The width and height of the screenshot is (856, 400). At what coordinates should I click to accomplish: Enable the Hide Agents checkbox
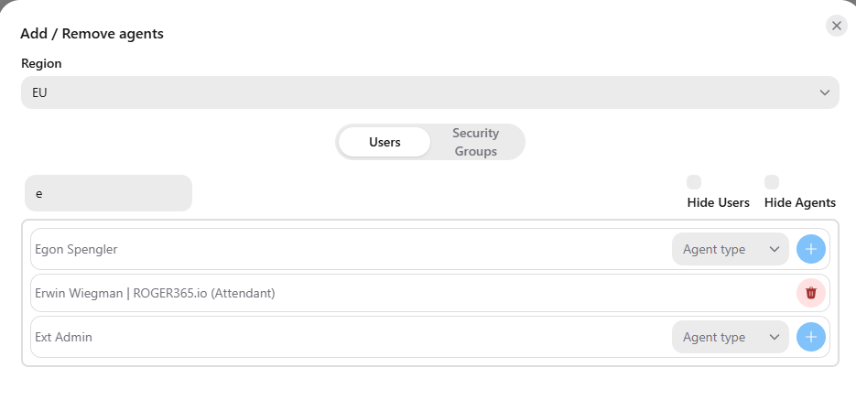[x=772, y=182]
